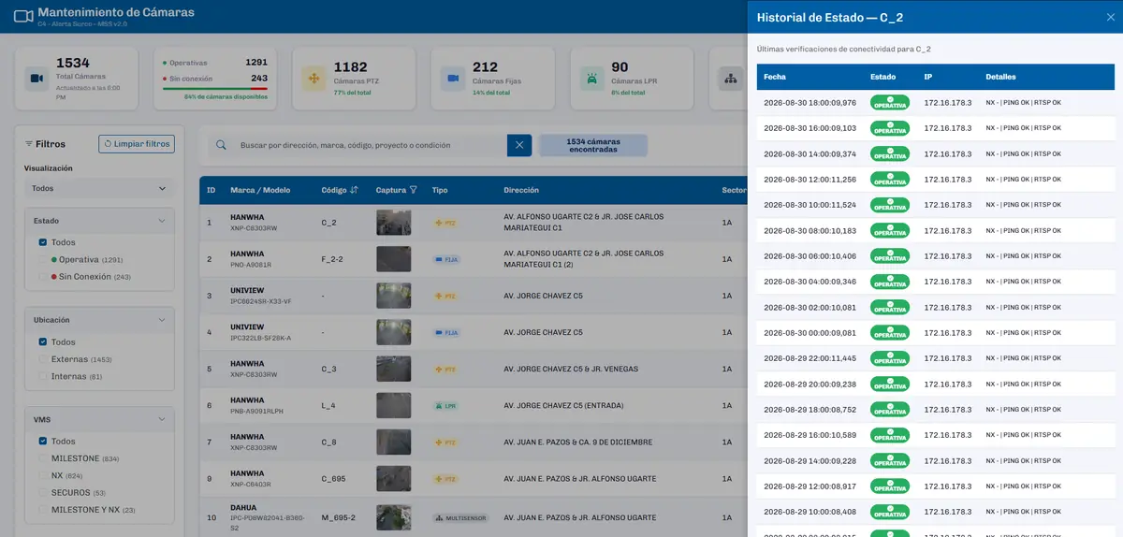Click the network icon in the last stats card
Viewport: 1123px width, 537px height.
[730, 79]
